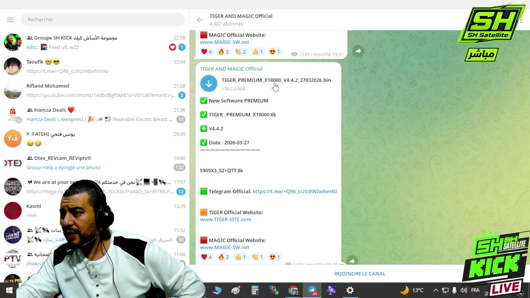
Task: Toggle fire reaction on upper message
Action: (224, 52)
